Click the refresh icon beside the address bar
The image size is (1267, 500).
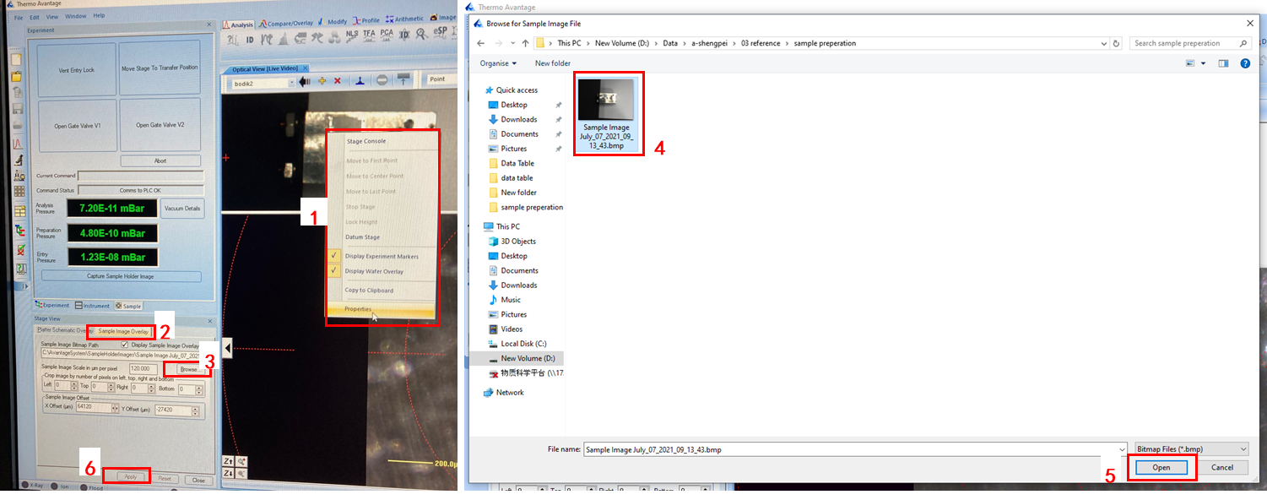pyautogui.click(x=1117, y=43)
